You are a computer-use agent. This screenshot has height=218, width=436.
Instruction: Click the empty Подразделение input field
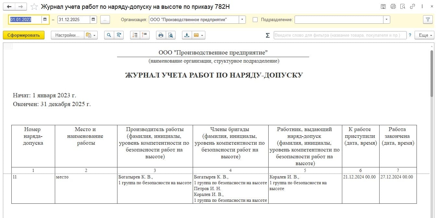point(339,19)
